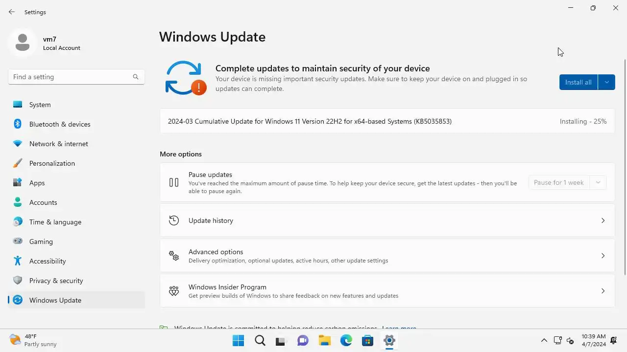This screenshot has height=352, width=627.
Task: Click the KB5035853 cumulative update entry
Action: point(387,121)
